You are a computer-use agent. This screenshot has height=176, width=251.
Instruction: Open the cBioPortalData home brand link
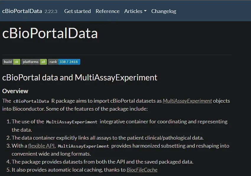pyautogui.click(x=22, y=11)
